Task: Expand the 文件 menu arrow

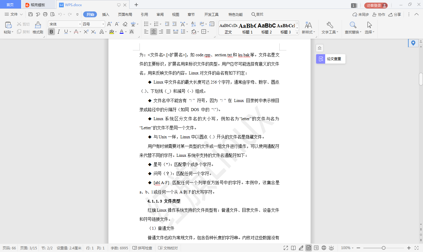Action: tap(21, 14)
